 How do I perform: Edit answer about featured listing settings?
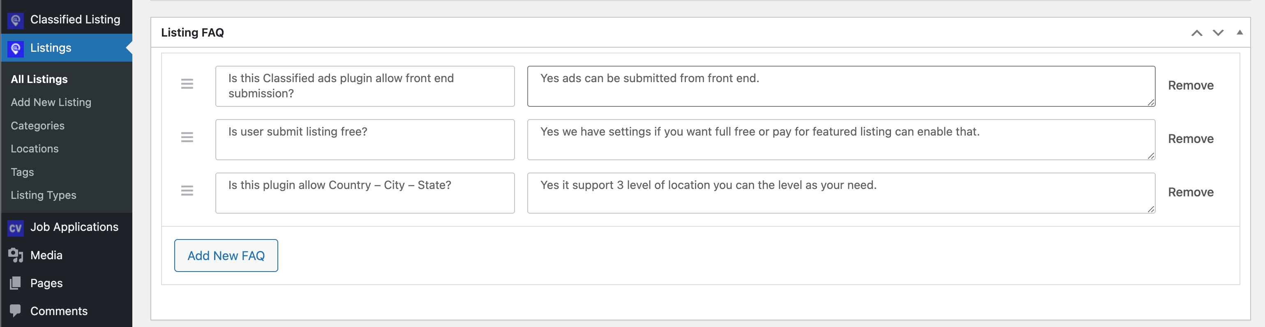(841, 140)
